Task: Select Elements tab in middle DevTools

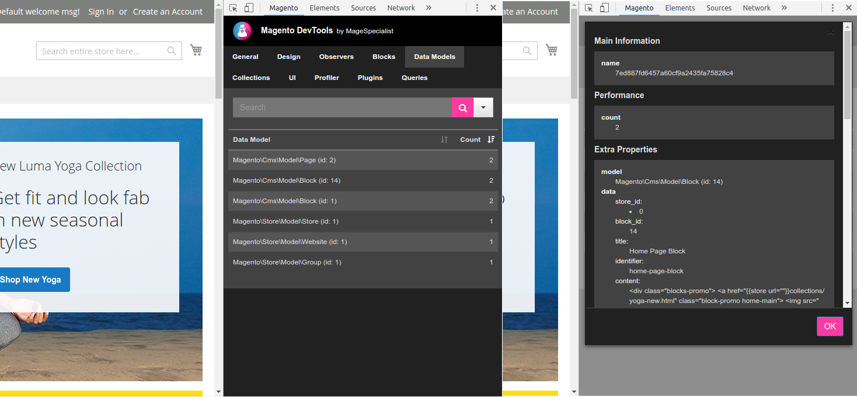Action: (325, 8)
